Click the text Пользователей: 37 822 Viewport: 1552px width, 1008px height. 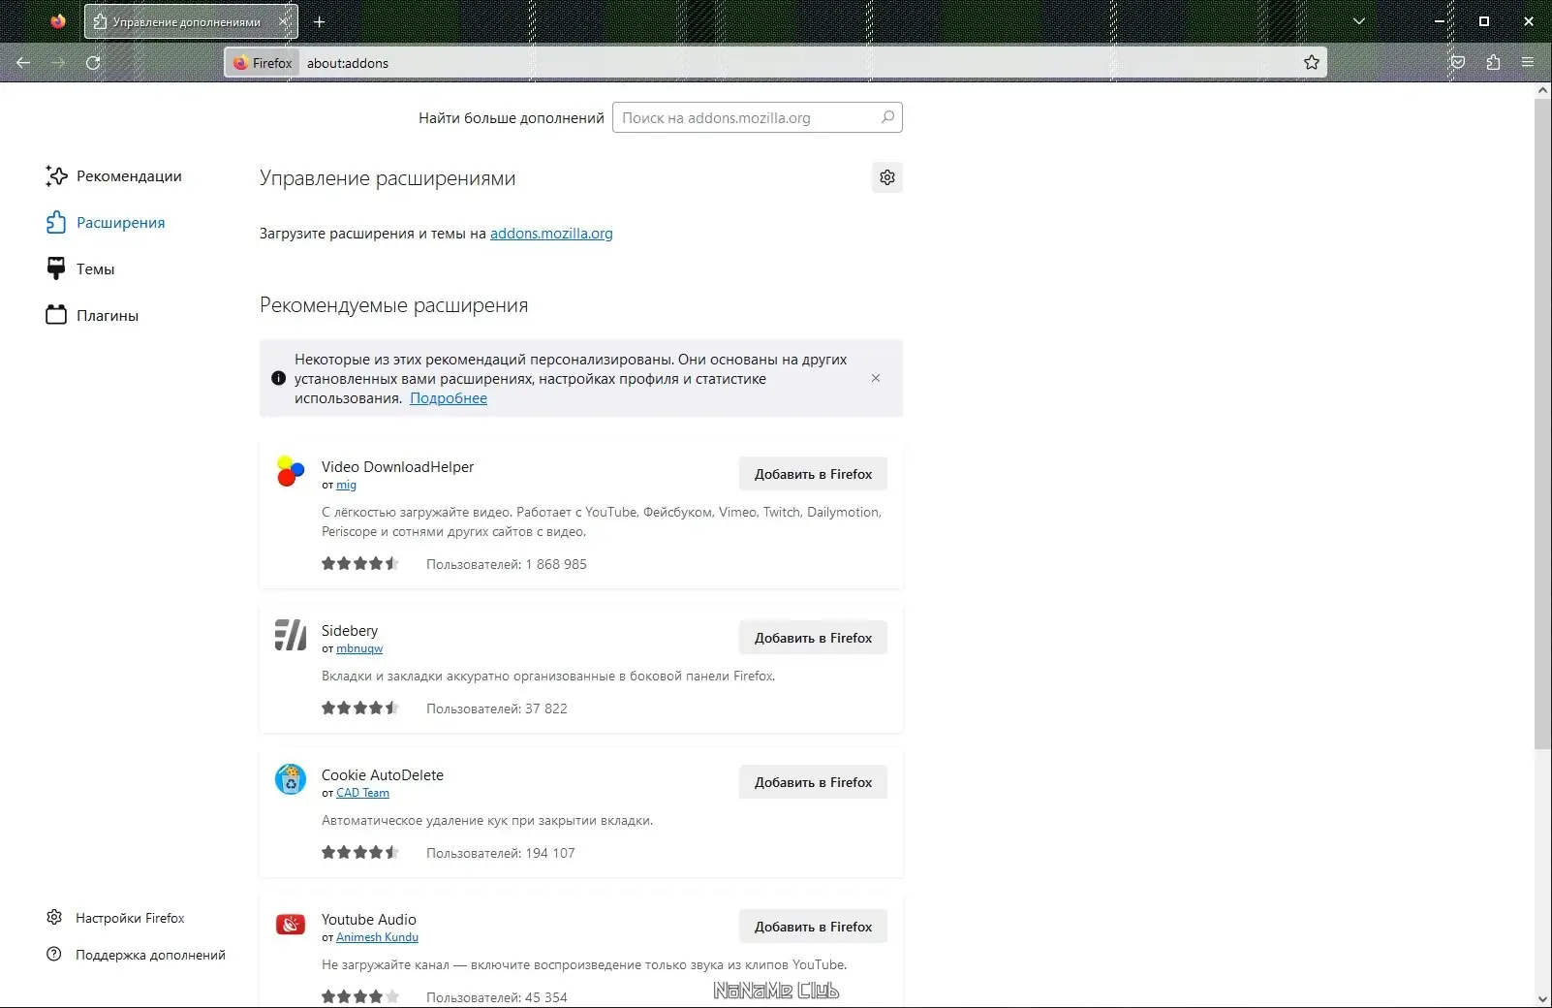coord(497,709)
